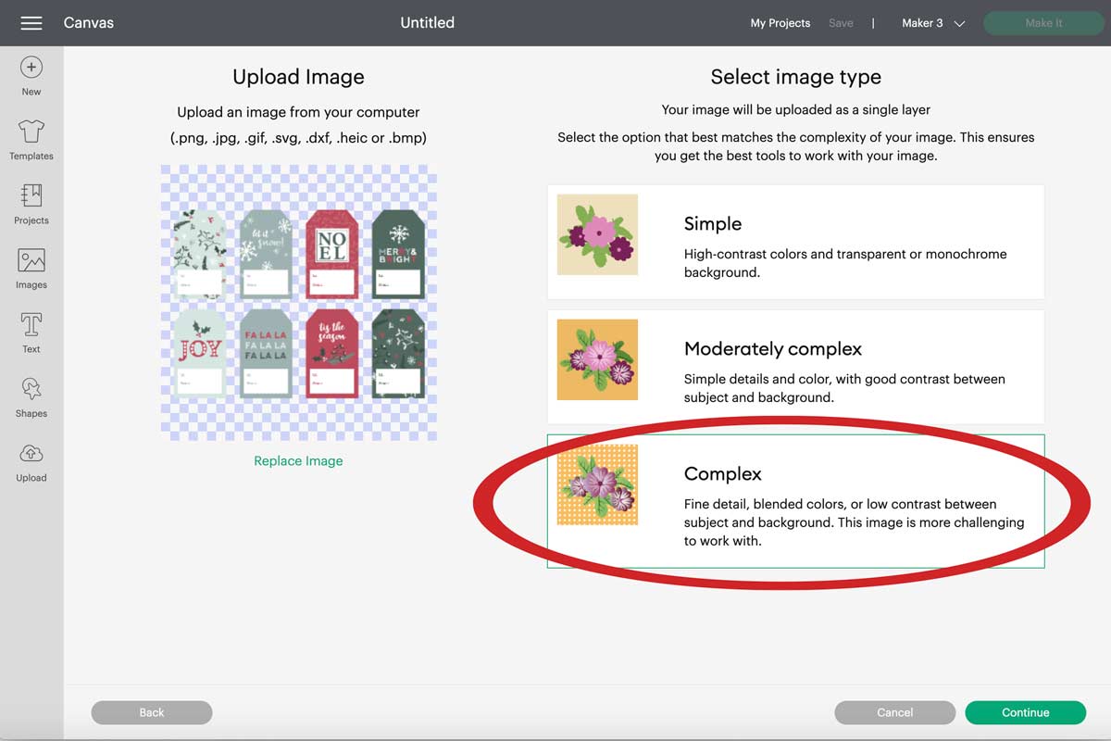
Task: Click the New project plus icon
Action: 31,68
